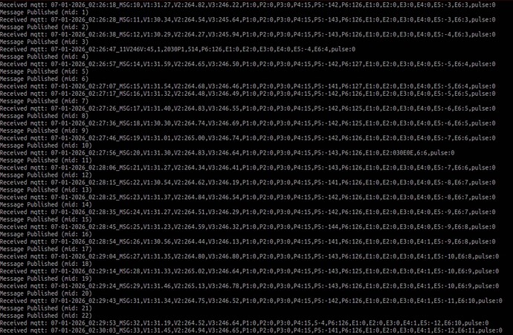513x335 pixels.
Task: Select the received line timestamped 02:28:45
Action: pyautogui.click(x=248, y=227)
